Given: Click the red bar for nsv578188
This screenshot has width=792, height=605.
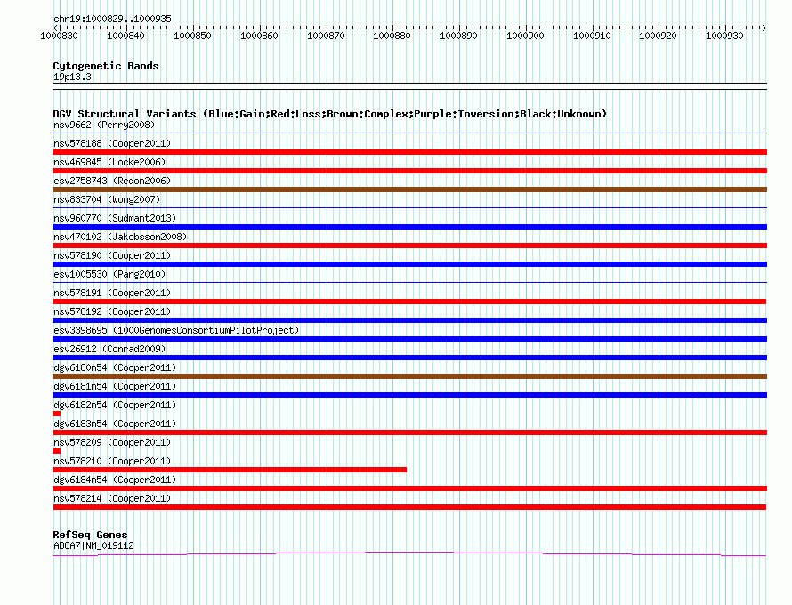Looking at the screenshot, I should click(x=409, y=152).
